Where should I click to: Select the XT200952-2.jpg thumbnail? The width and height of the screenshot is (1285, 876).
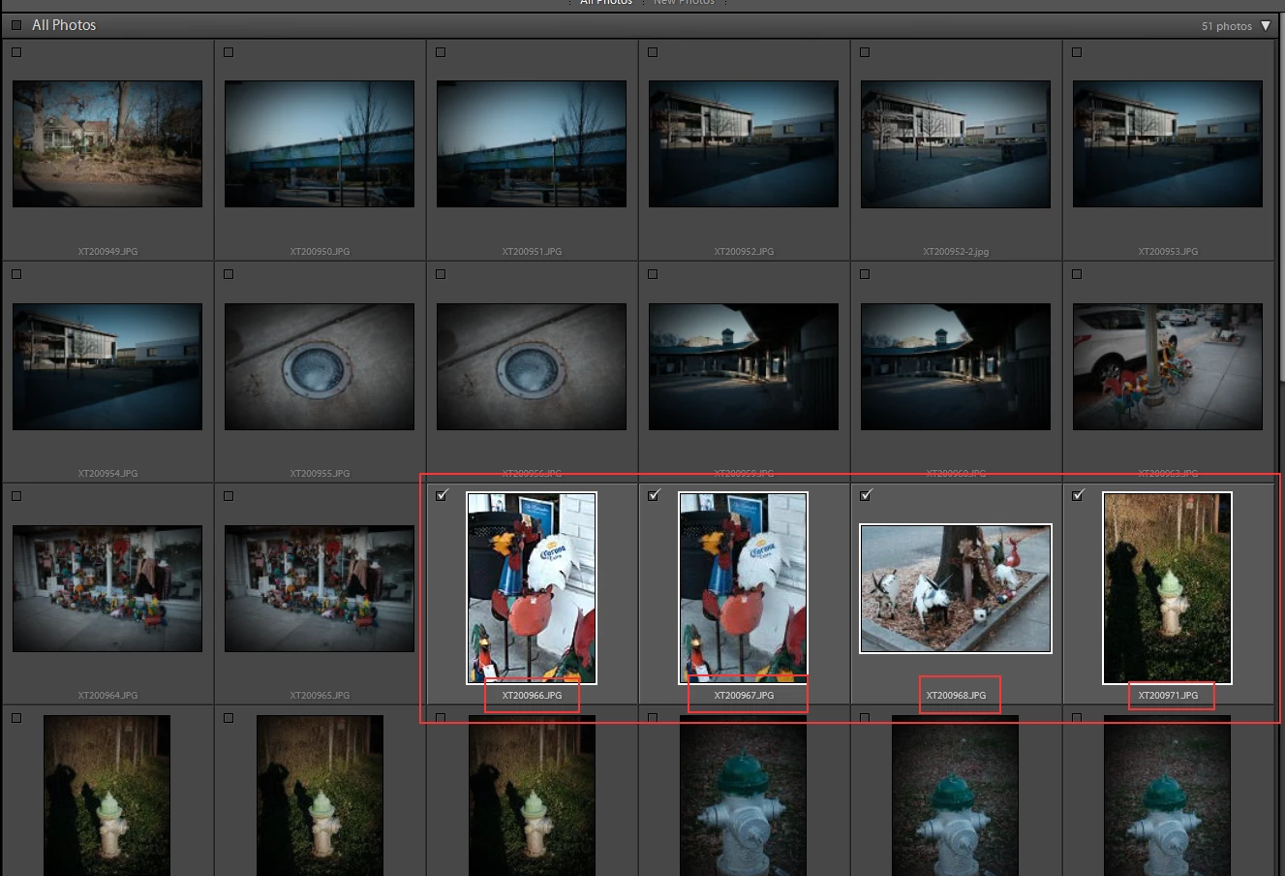956,143
